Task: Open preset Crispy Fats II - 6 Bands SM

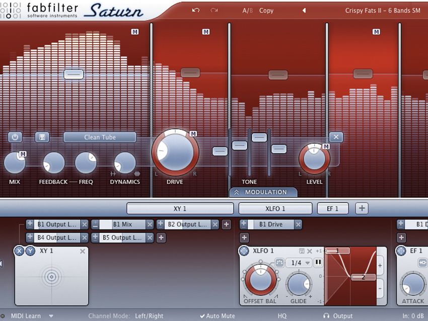Action: (382, 11)
